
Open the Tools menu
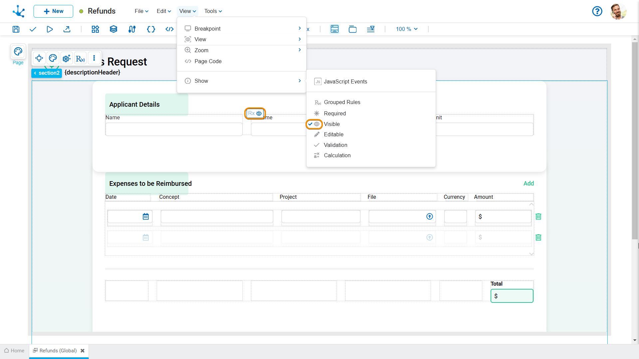tap(213, 11)
